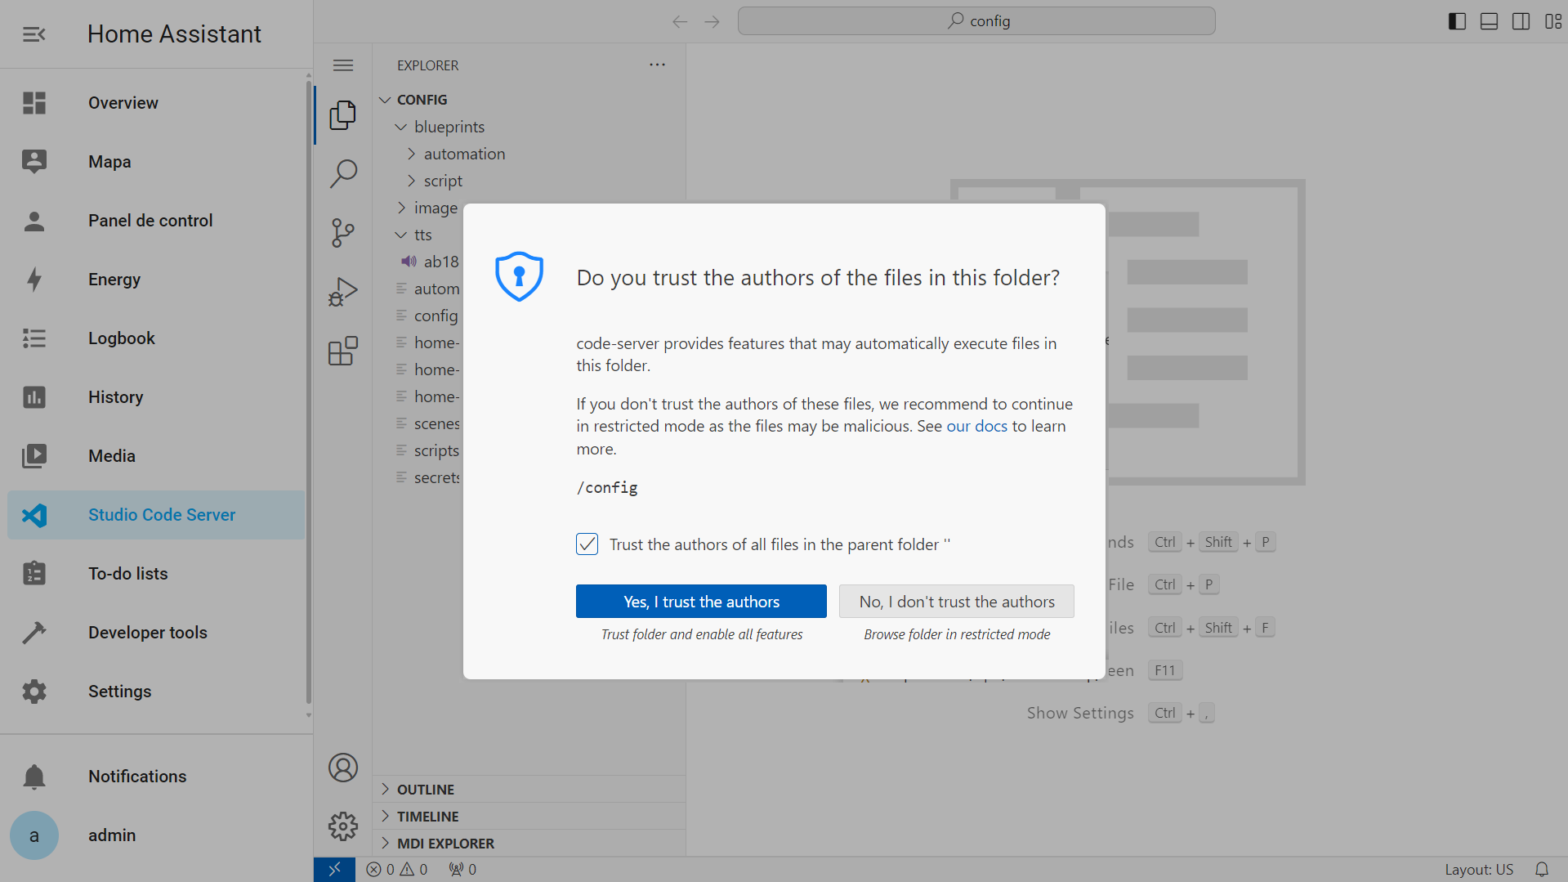Open the Source Control view
This screenshot has height=882, width=1568.
pyautogui.click(x=343, y=233)
